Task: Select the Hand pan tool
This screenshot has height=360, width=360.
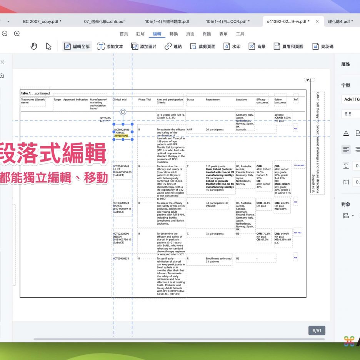Action: 34,47
